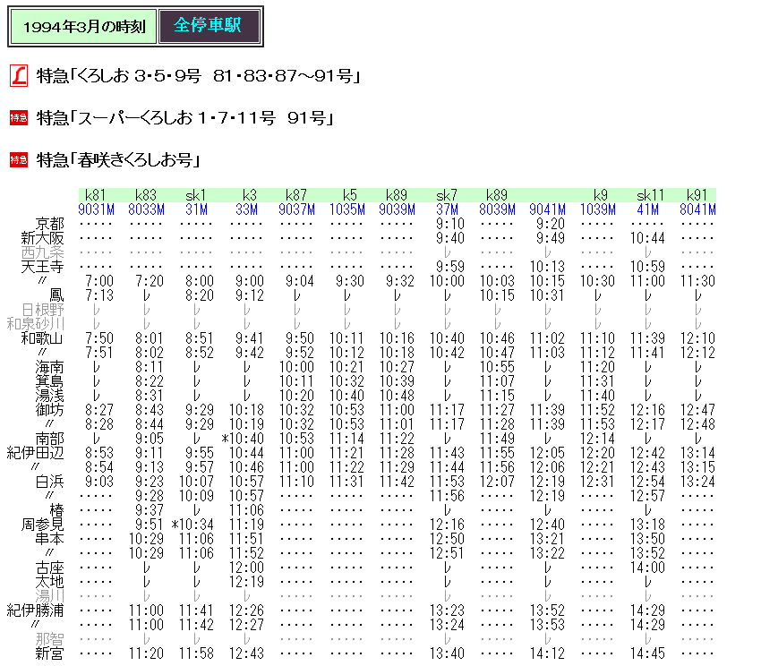Click column header k9
Screen dimensions: 761x666
click(x=601, y=195)
